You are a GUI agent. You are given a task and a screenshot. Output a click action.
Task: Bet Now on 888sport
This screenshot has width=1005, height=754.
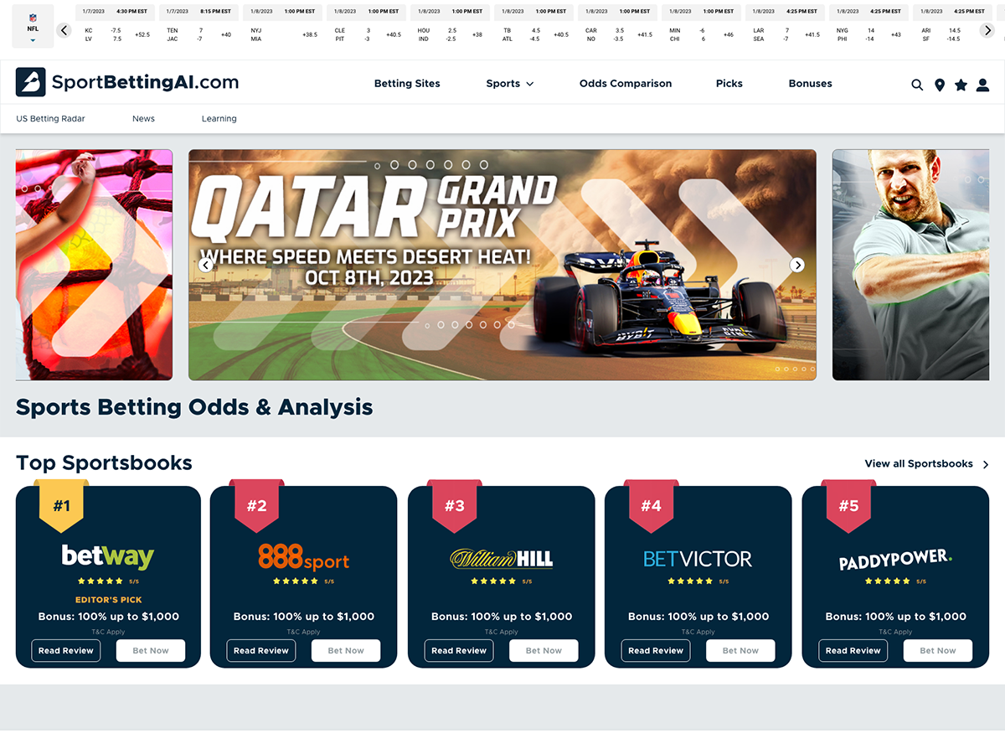pyautogui.click(x=346, y=651)
